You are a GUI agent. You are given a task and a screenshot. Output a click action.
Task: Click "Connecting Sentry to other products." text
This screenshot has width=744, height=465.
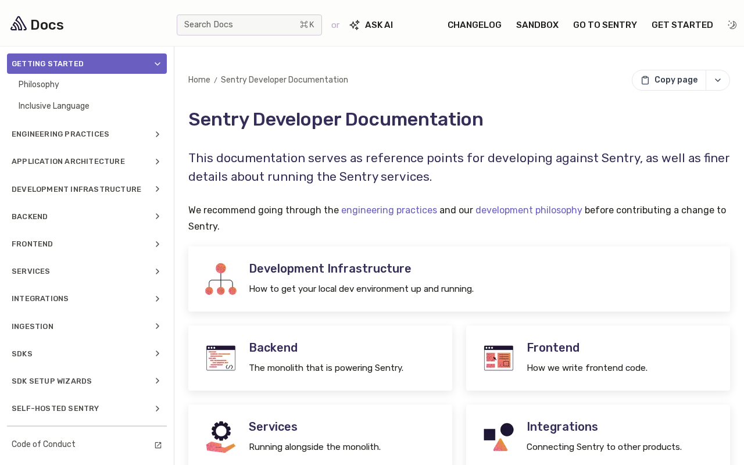tap(604, 447)
